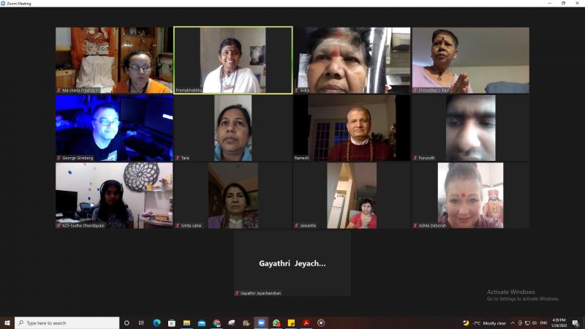585x329 pixels.
Task: Open network status tray icon
Action: pyautogui.click(x=527, y=323)
